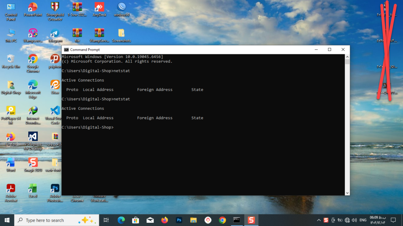
Task: Open File Explorer from the taskbar
Action: (x=193, y=220)
